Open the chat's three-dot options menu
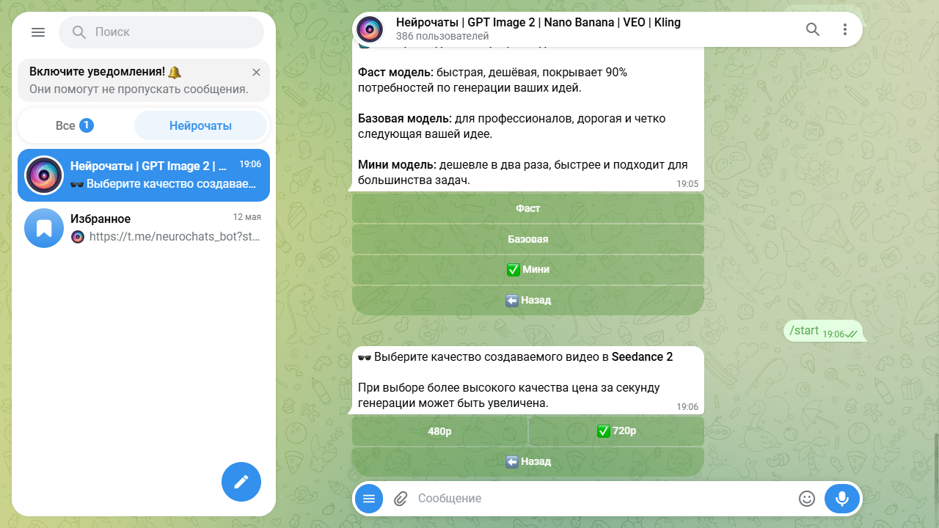The height and width of the screenshot is (528, 939). [x=845, y=29]
